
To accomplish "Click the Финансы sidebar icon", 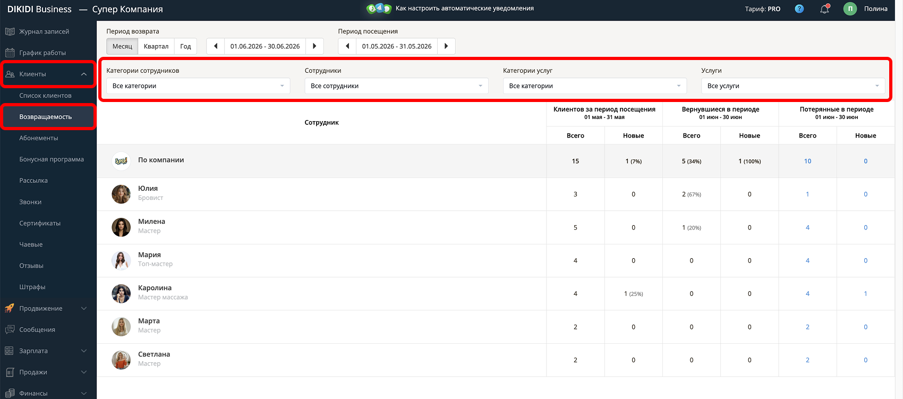I will coord(10,393).
